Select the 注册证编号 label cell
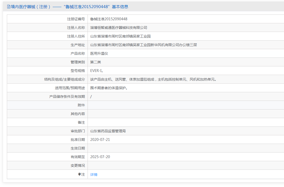284x187 pixels. [x=76, y=19]
